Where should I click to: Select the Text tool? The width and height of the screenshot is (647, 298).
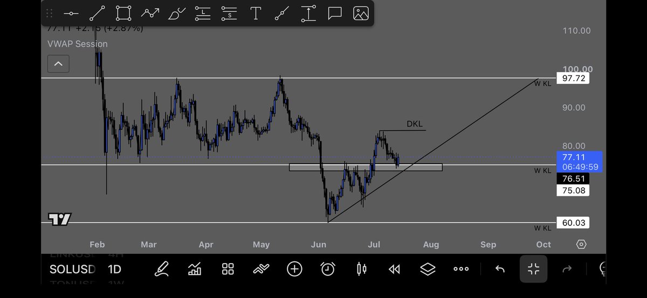coord(256,13)
